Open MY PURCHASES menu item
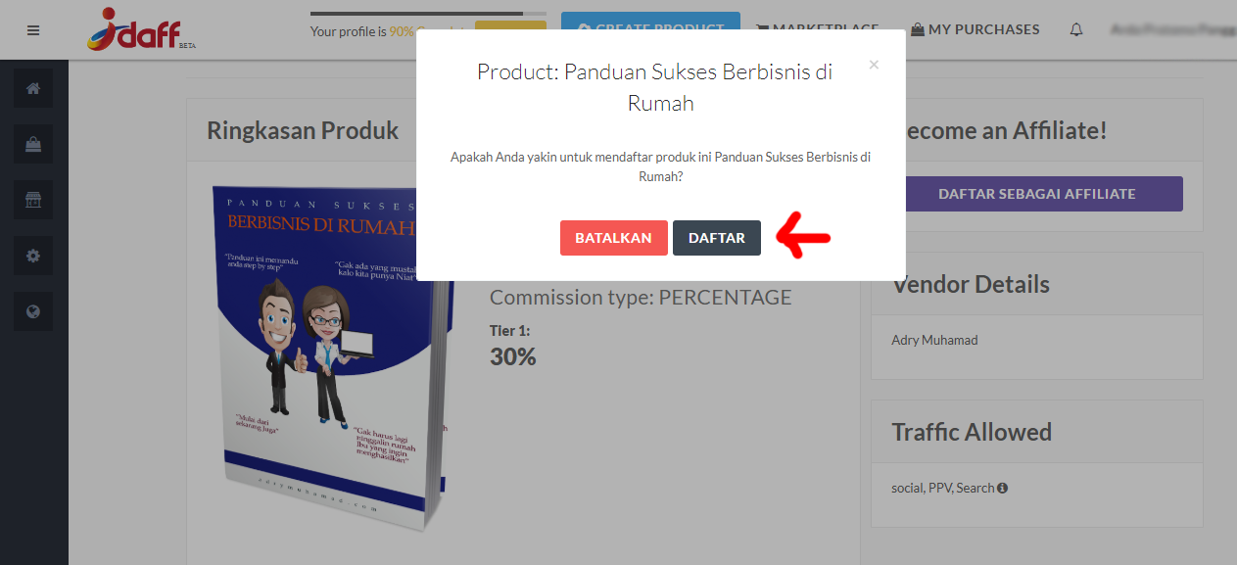1237x565 pixels. coord(975,29)
